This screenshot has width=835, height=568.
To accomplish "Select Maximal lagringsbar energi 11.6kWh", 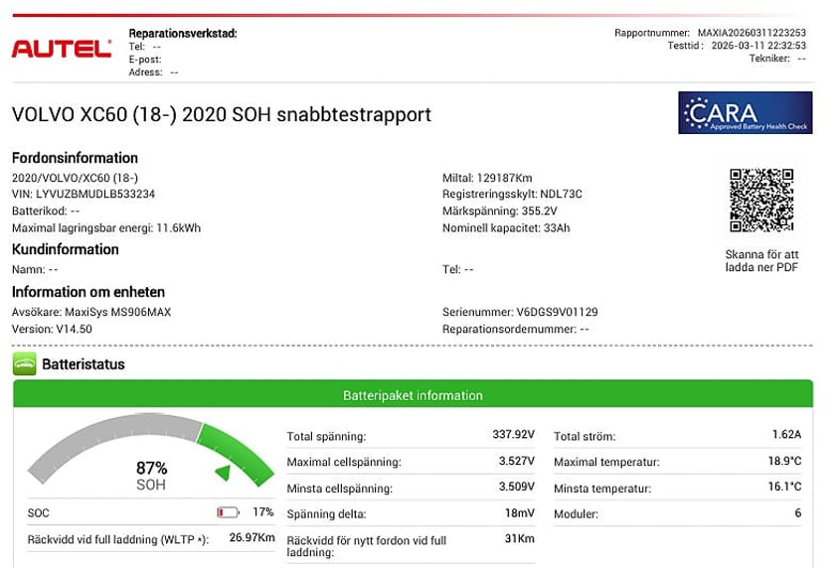I will coord(106,228).
